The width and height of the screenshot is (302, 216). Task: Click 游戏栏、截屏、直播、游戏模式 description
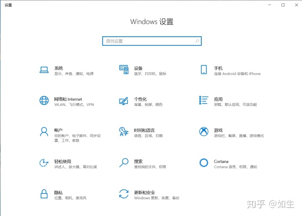pyautogui.click(x=239, y=136)
